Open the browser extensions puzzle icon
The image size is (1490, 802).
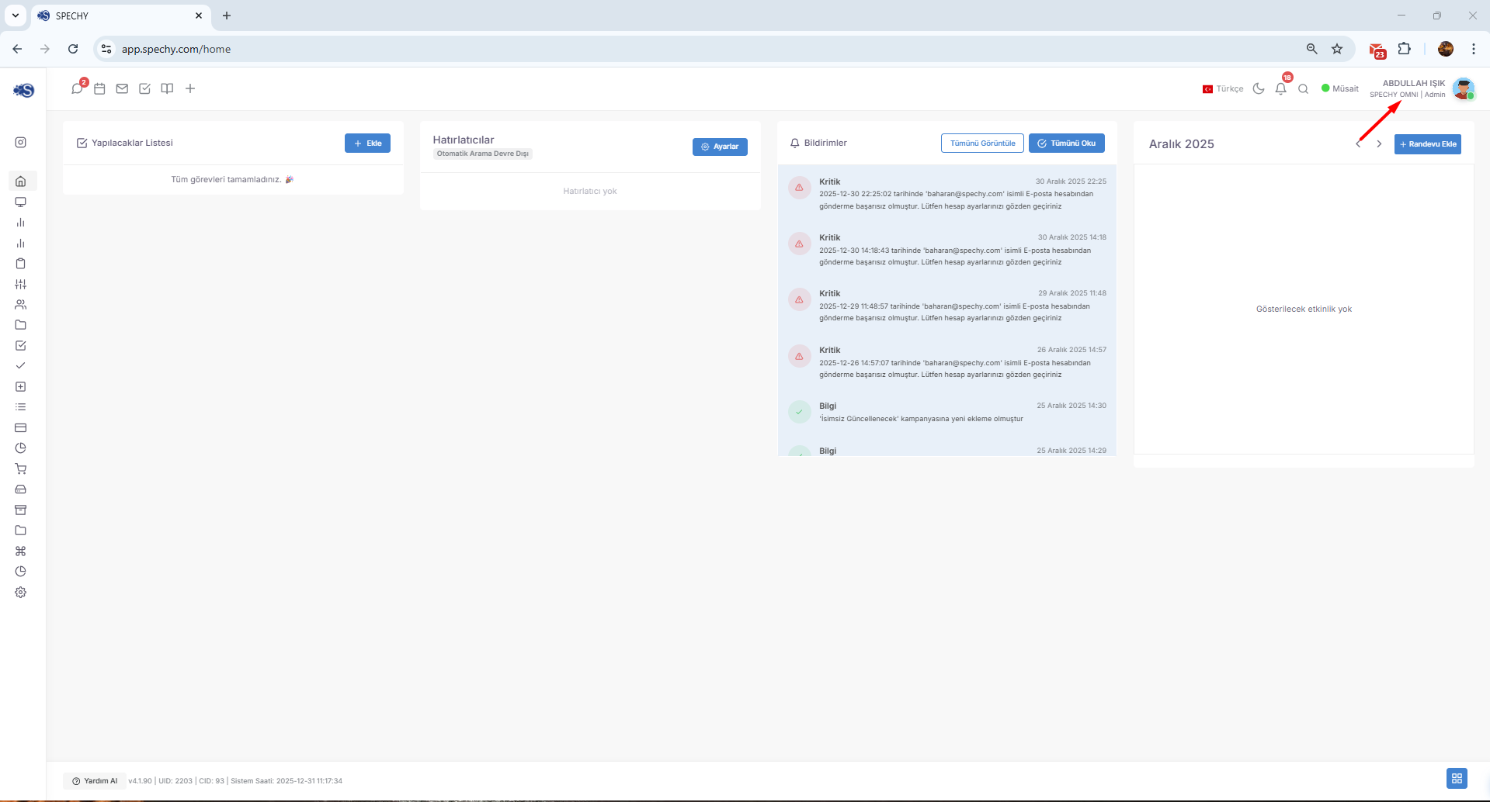pyautogui.click(x=1405, y=49)
